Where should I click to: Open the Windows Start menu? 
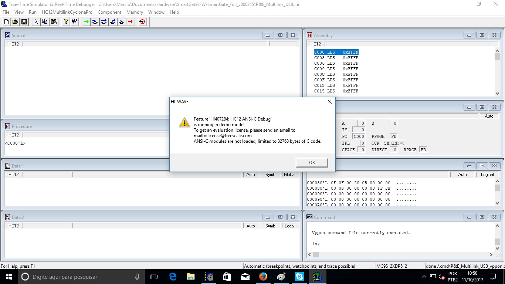9,277
